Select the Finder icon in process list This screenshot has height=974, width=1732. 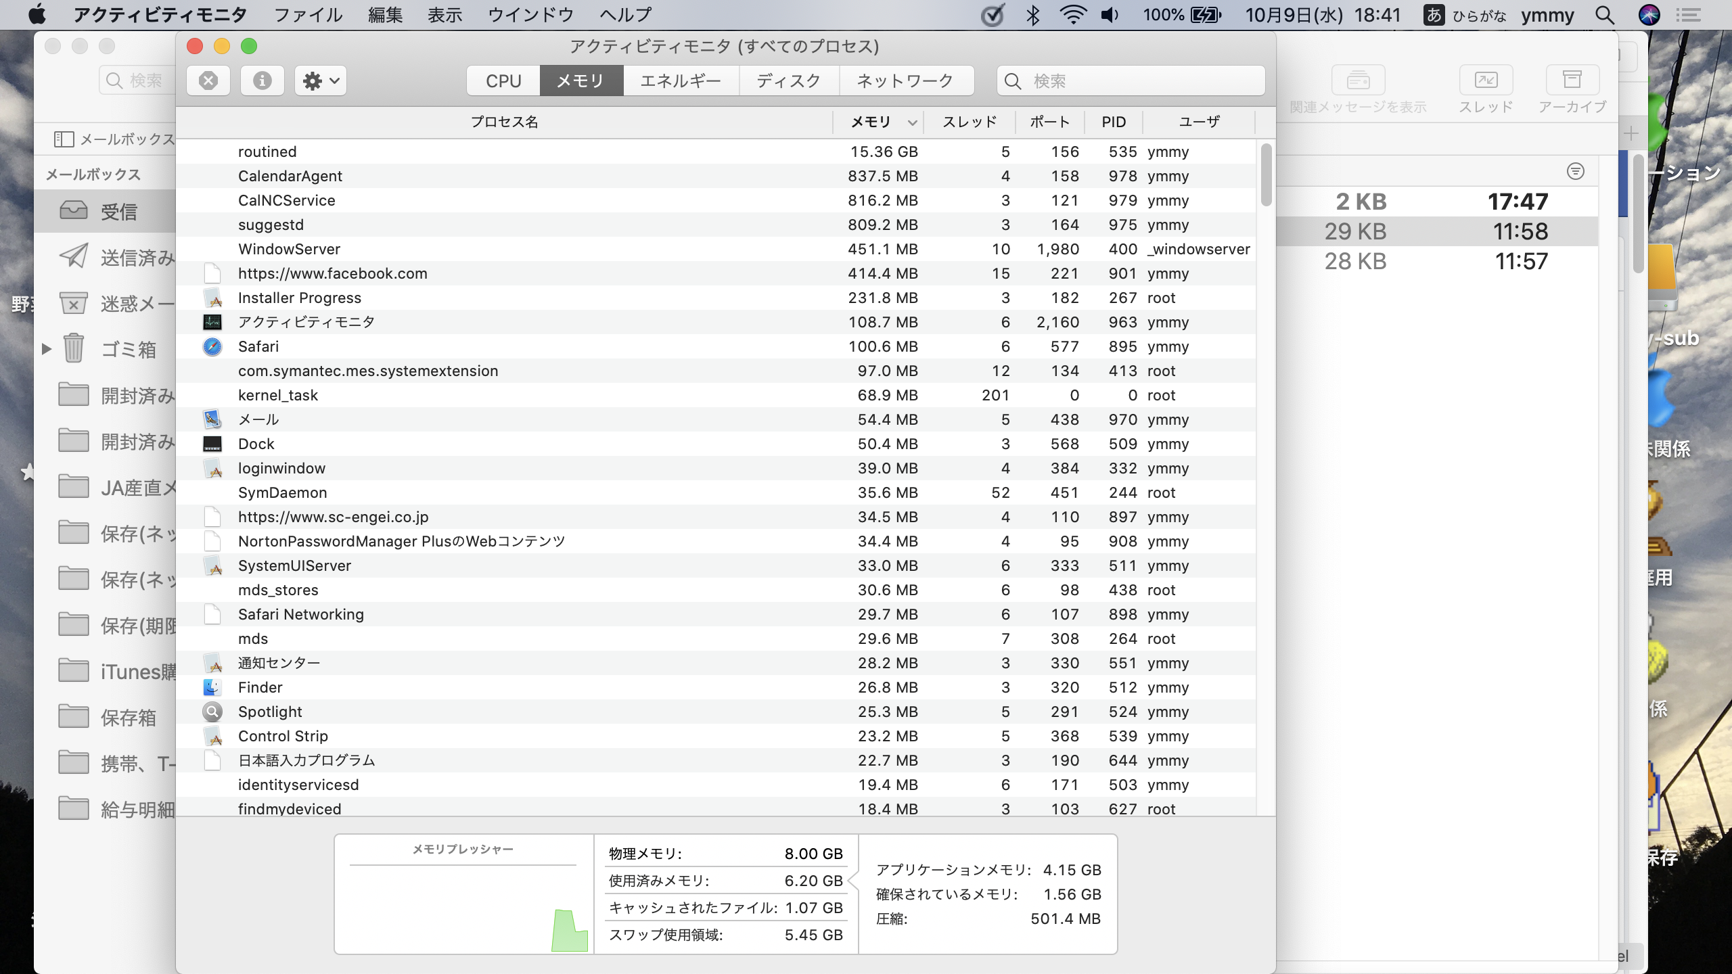[212, 688]
